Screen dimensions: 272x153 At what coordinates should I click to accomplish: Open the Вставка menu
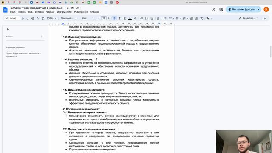[40, 12]
